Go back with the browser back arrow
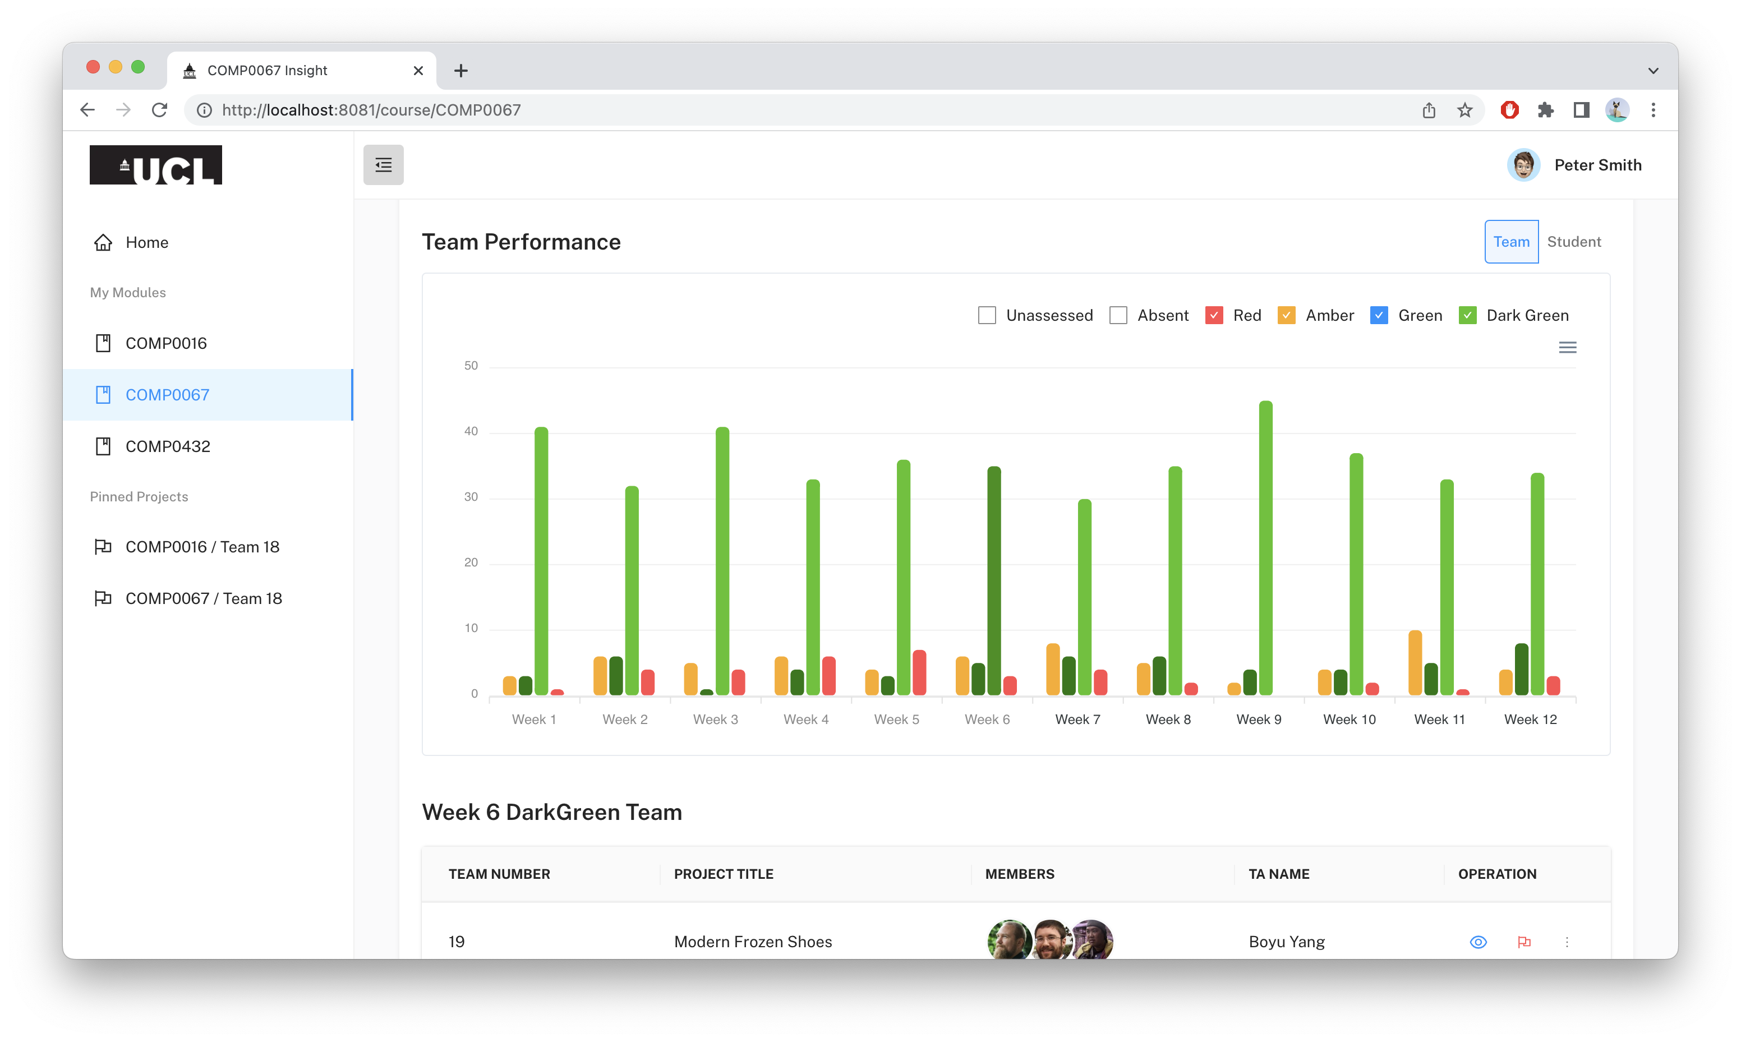 click(87, 109)
